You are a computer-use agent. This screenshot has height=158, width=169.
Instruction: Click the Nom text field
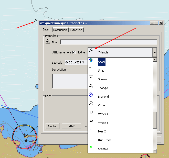[109, 42]
